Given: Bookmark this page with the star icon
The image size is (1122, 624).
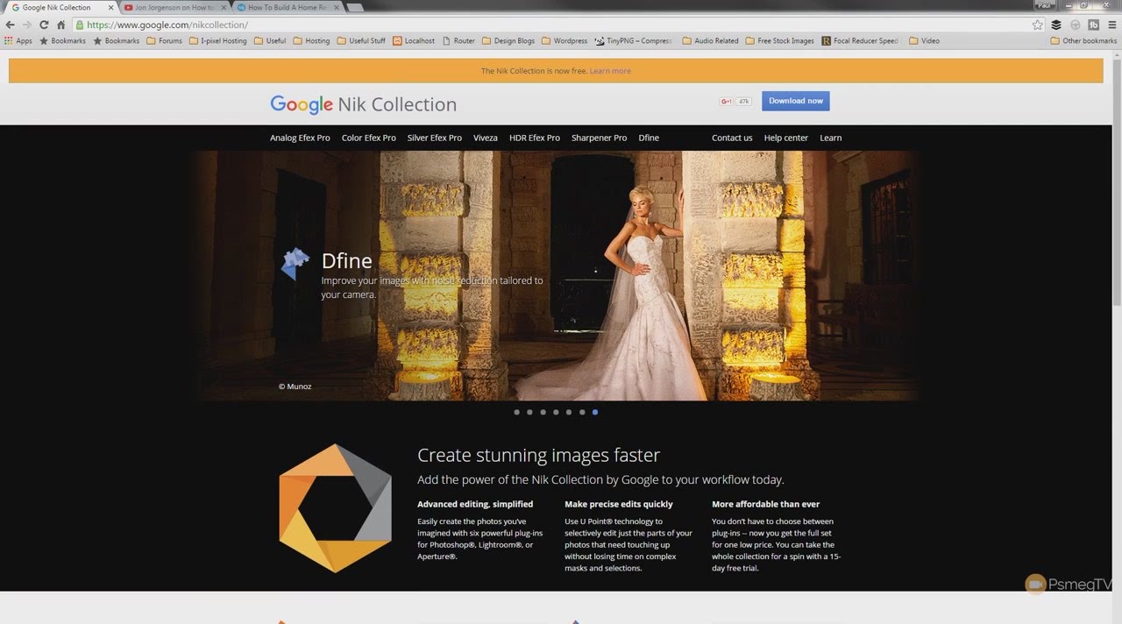Looking at the screenshot, I should pyautogui.click(x=1038, y=25).
